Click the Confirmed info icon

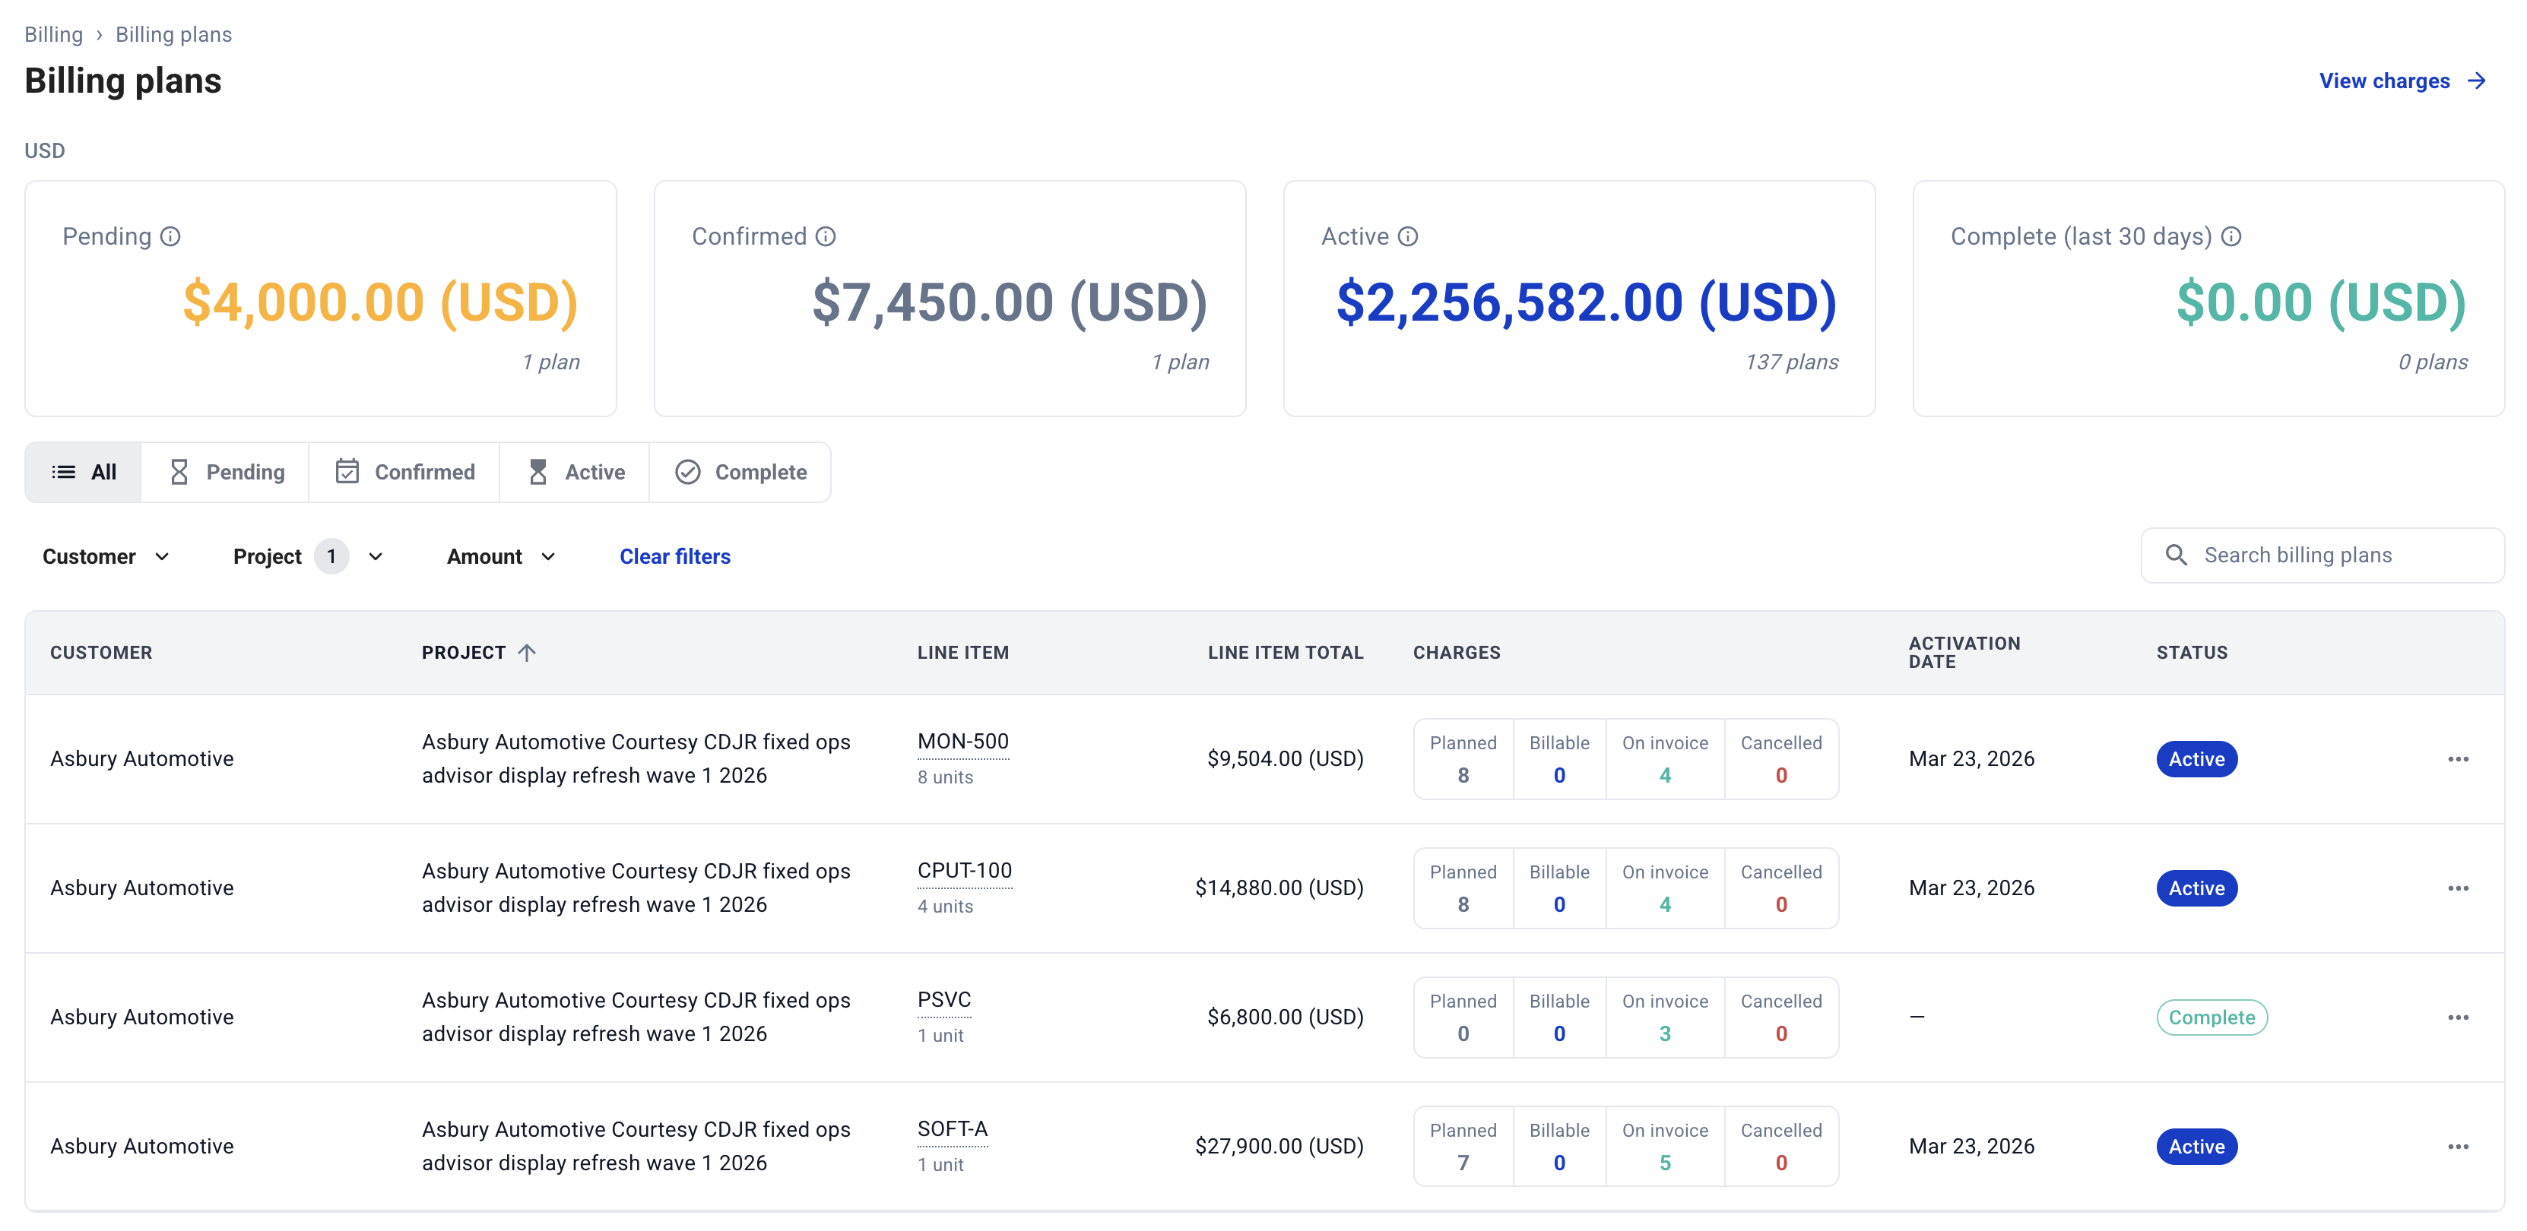(x=826, y=236)
